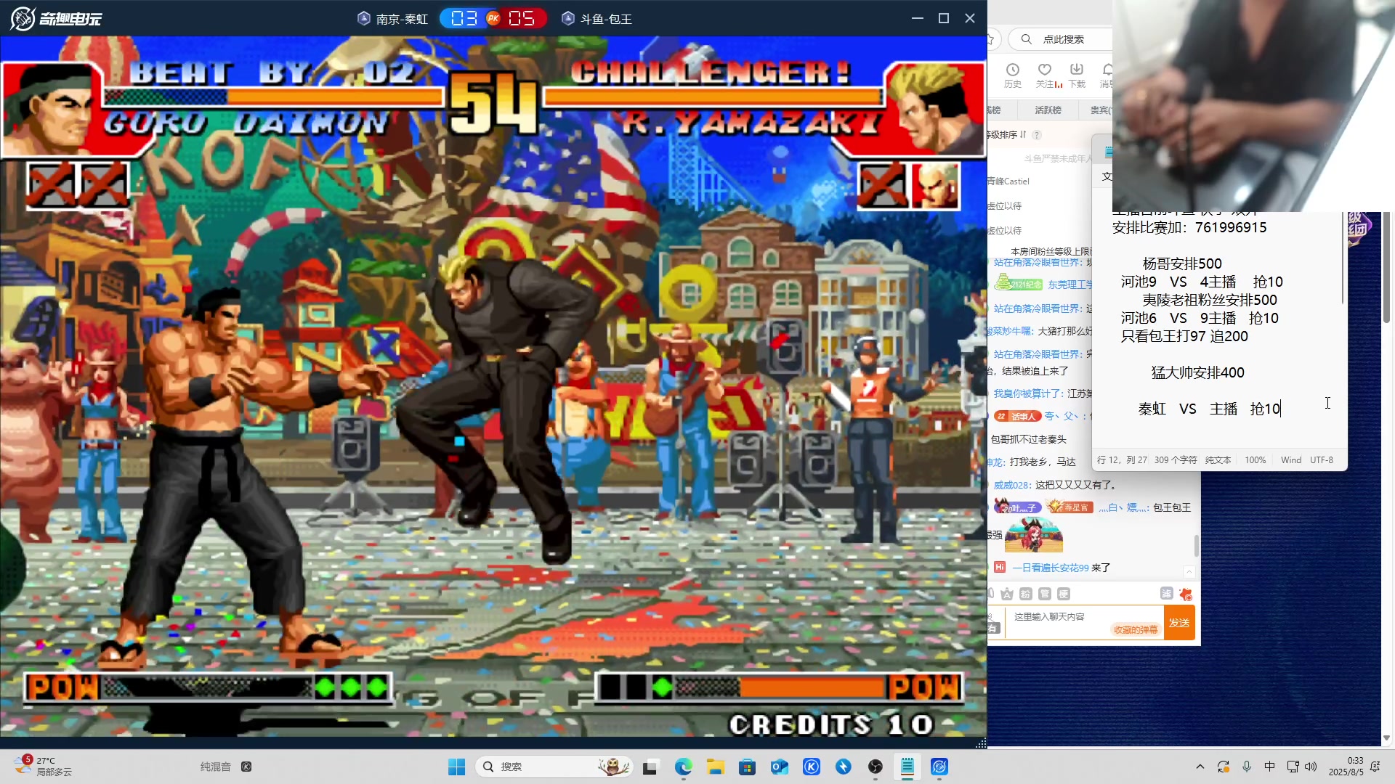
Task: Open File Explorer from taskbar
Action: 715,767
